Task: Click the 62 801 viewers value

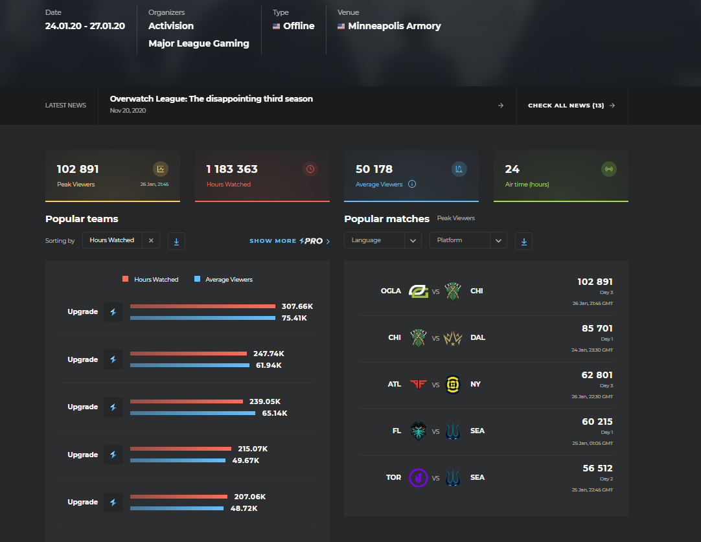Action: pyautogui.click(x=597, y=375)
